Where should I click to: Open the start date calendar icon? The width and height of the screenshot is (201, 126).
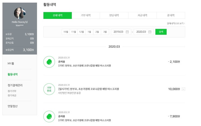tap(127, 32)
